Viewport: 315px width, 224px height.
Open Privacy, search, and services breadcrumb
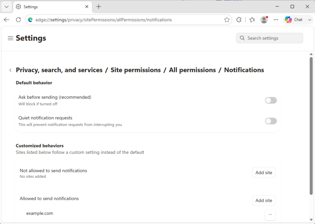59,70
